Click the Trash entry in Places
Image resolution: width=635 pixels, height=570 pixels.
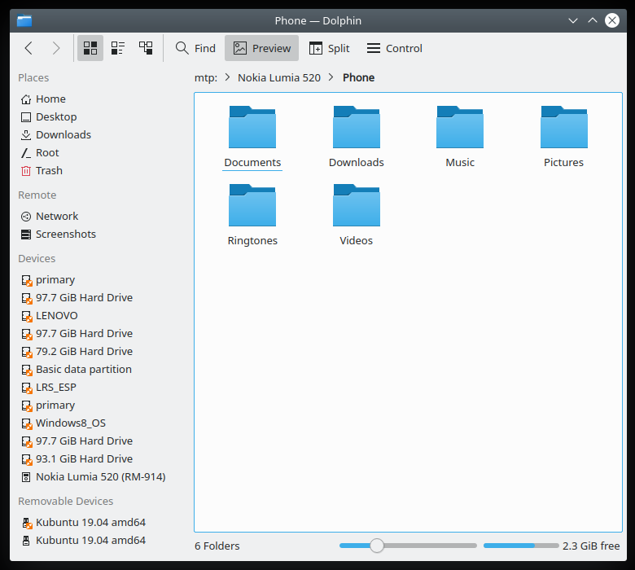pos(49,170)
